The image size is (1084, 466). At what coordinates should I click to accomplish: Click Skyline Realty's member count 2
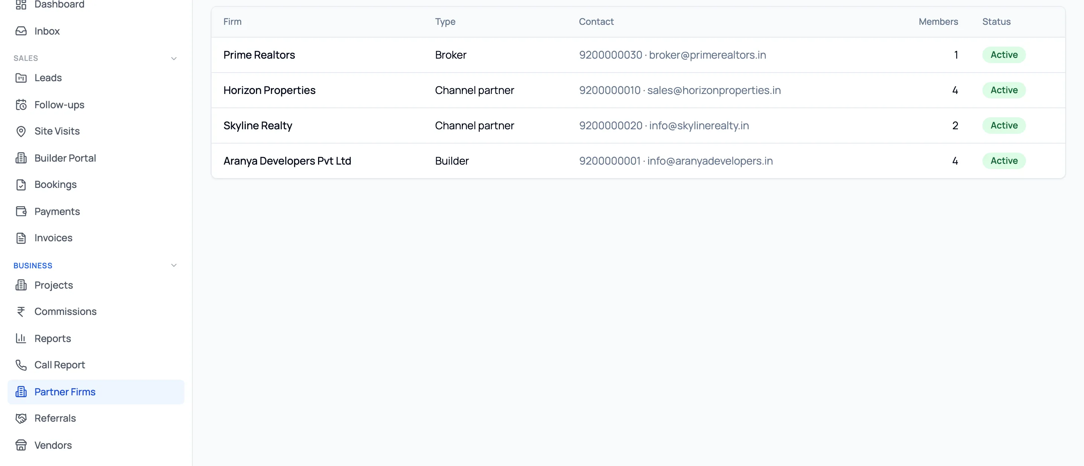pyautogui.click(x=955, y=125)
